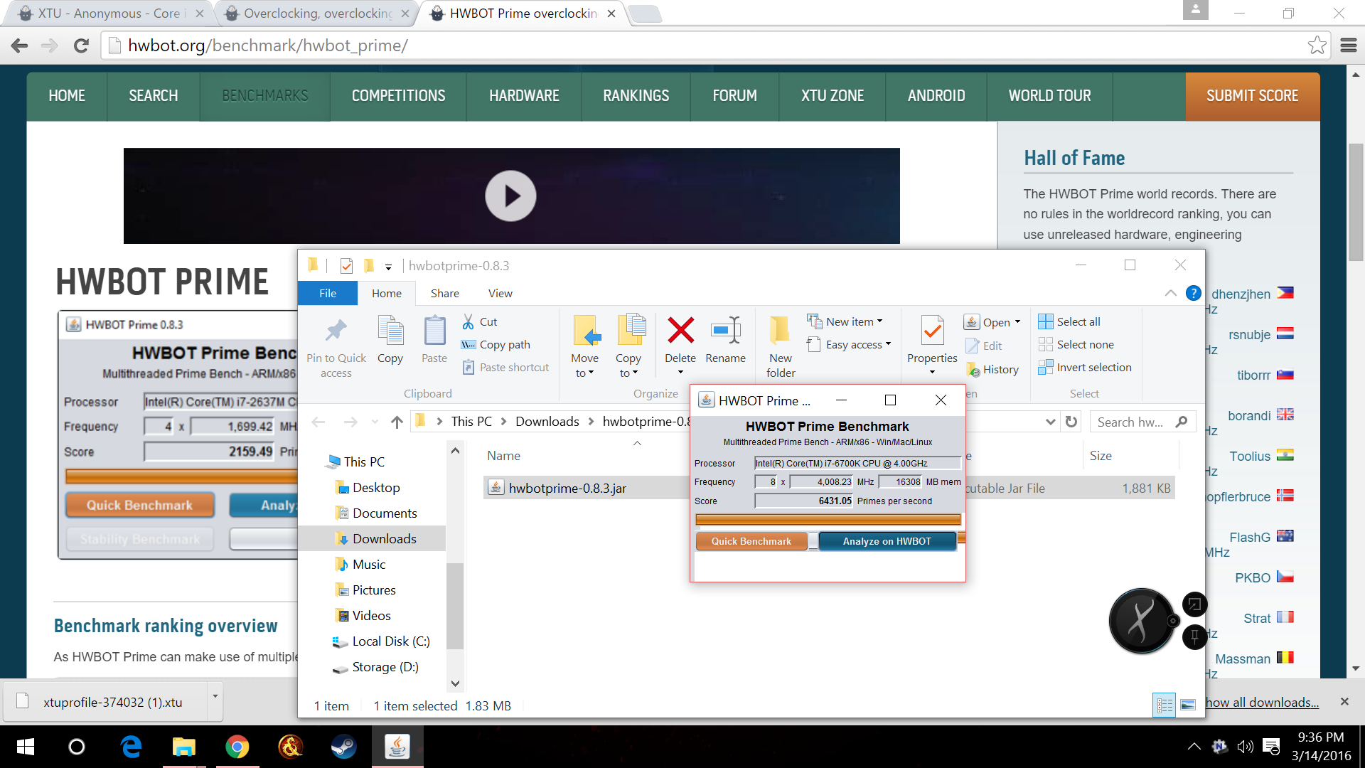Screen dimensions: 1365x768
Task: Select hwbotprime-0.8.3.jar file
Action: click(x=567, y=489)
